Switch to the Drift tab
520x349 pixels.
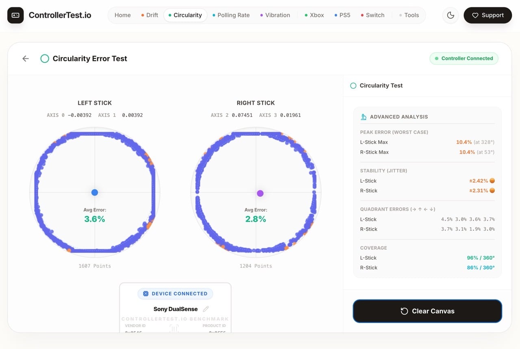pyautogui.click(x=152, y=15)
